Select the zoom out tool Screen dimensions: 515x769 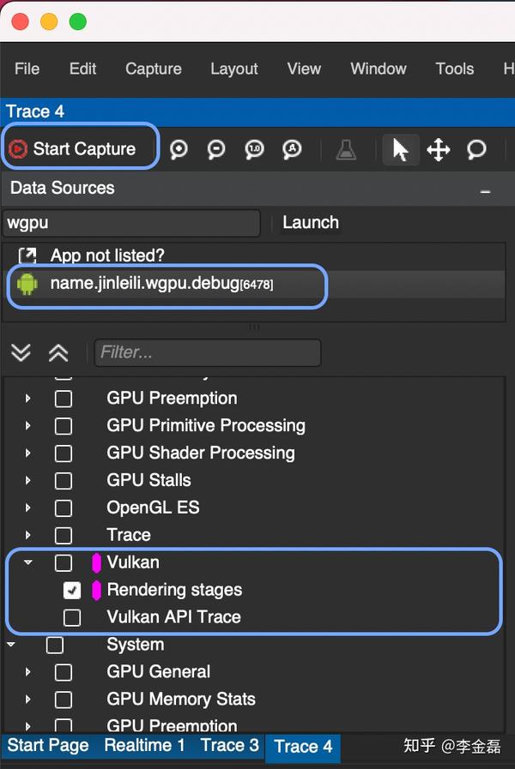coord(215,149)
